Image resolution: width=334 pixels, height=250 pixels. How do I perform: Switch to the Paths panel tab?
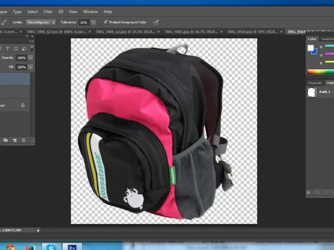click(x=330, y=83)
